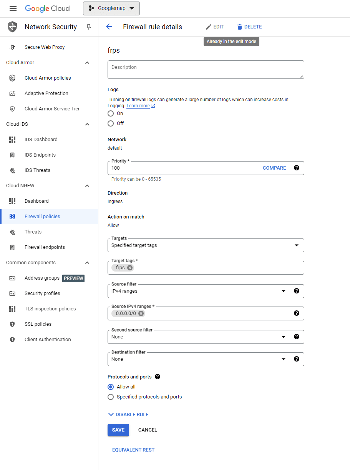Viewport: 350px width, 470px height.
Task: Open Threats under Cloud NGFW
Action: pos(33,232)
